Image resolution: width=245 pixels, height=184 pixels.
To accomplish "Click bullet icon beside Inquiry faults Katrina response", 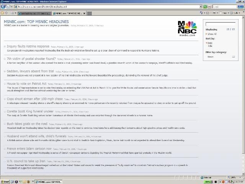I will [5, 46].
